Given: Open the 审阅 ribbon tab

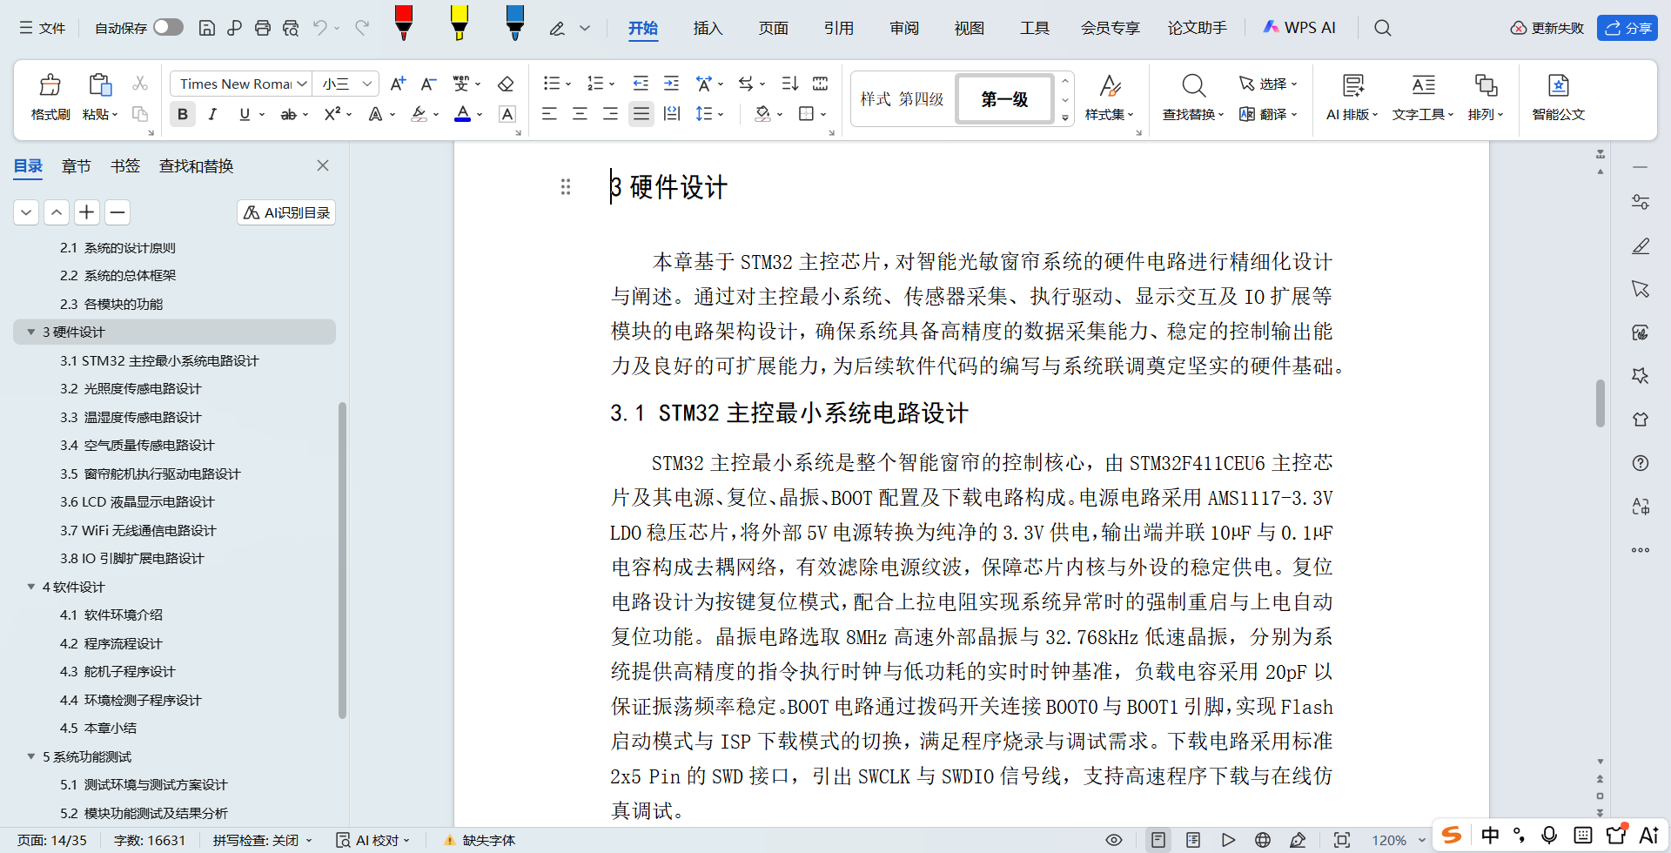Looking at the screenshot, I should click(x=904, y=28).
